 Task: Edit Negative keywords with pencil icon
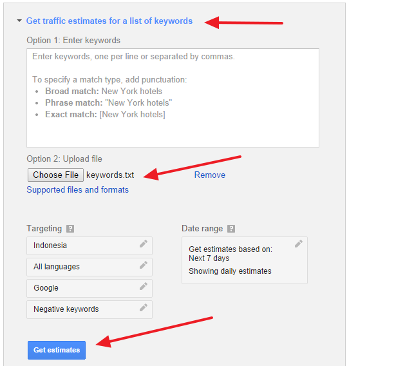click(x=144, y=308)
